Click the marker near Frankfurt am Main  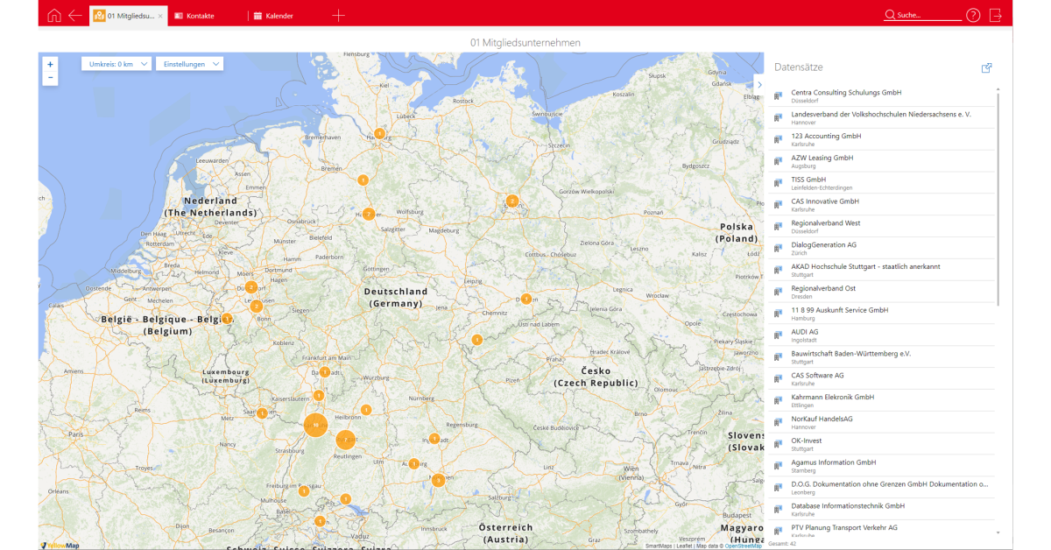pyautogui.click(x=325, y=372)
